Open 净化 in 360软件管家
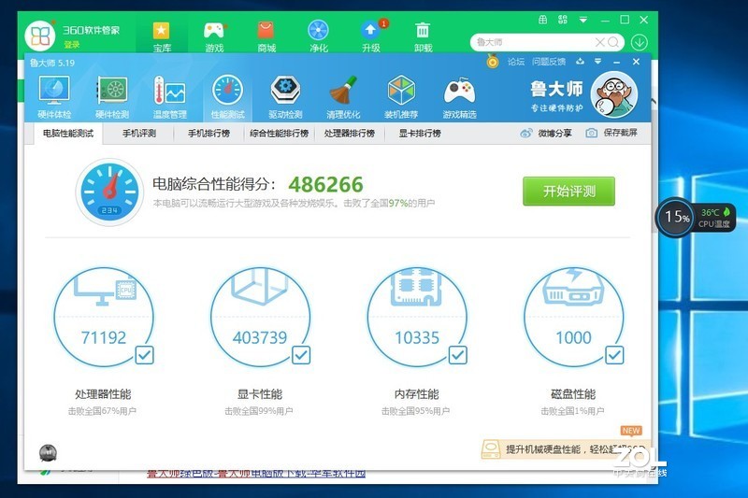 318,36
